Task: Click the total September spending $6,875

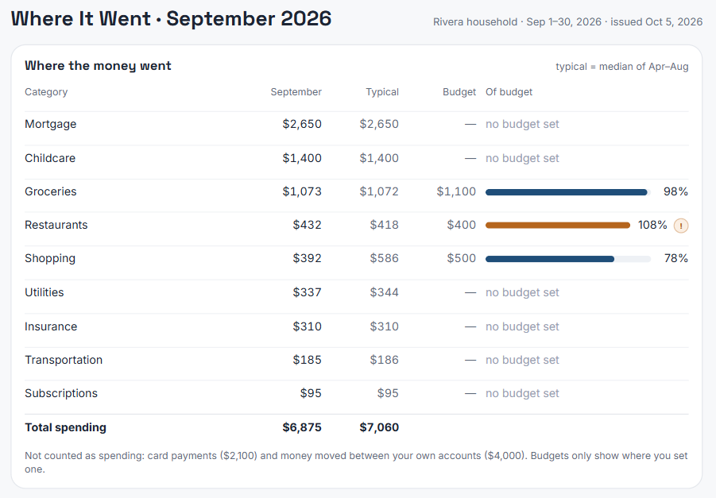Action: point(302,427)
